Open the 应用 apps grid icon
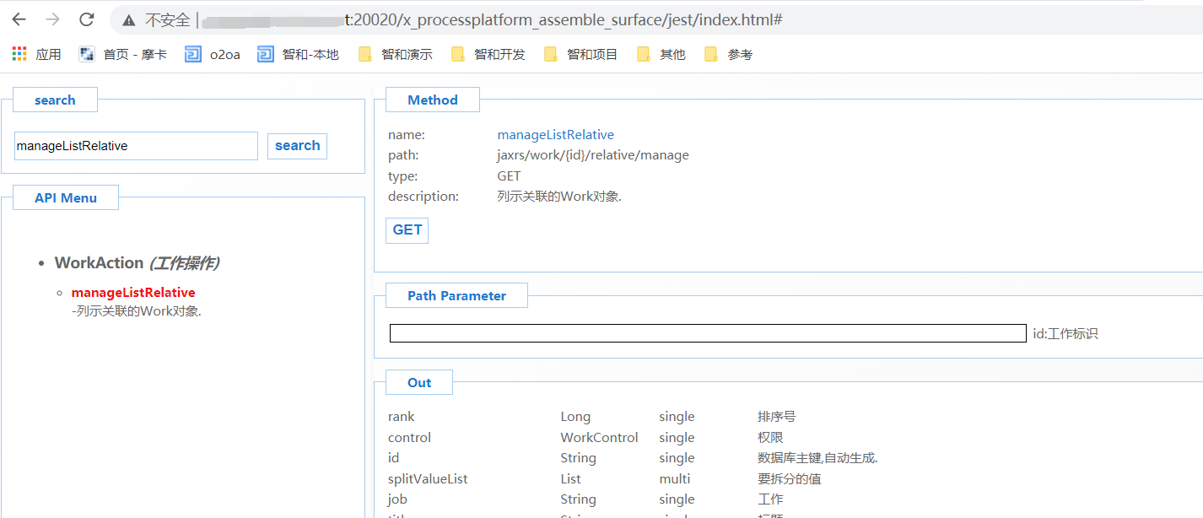Screen dimensions: 1203x518 [x=19, y=54]
